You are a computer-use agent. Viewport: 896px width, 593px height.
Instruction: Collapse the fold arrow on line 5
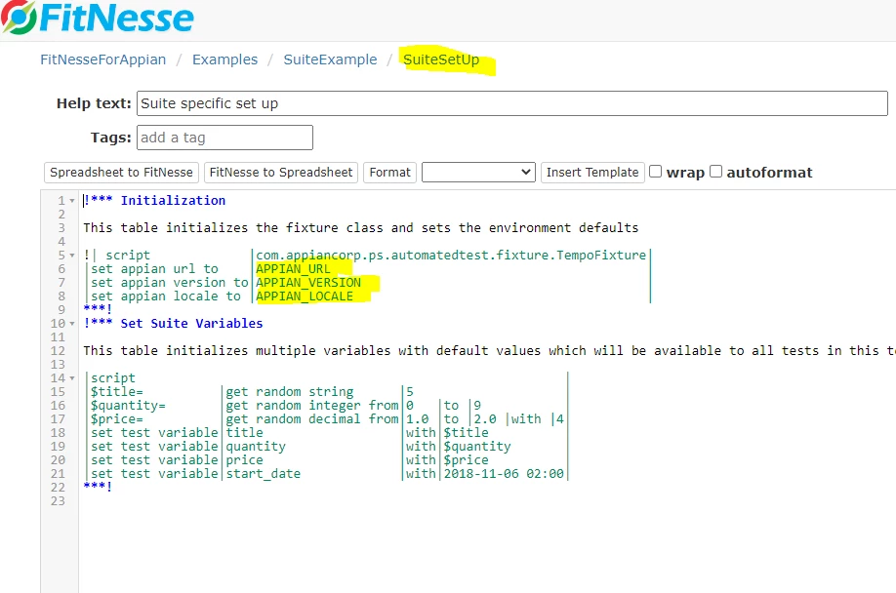72,256
